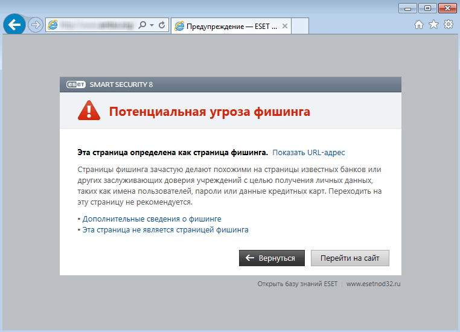The image size is (460, 332).
Task: Click the bold Эта страница определена как страница фишинга text
Action: (173, 153)
